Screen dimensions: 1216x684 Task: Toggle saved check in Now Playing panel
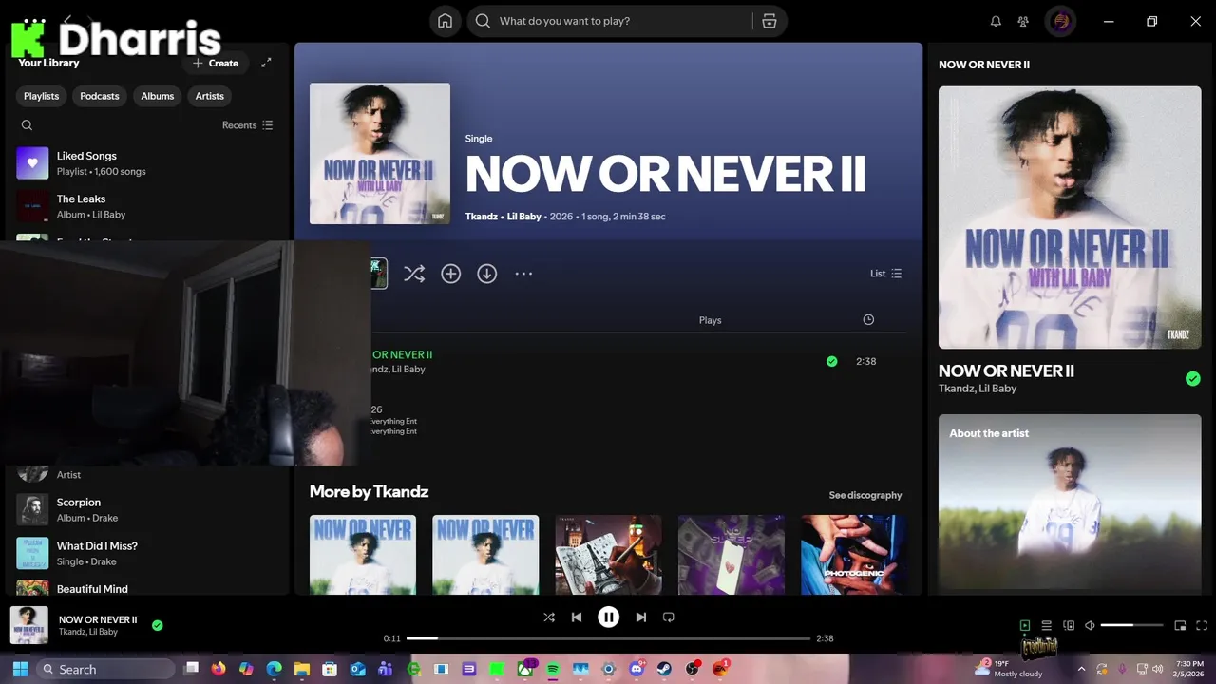1193,378
